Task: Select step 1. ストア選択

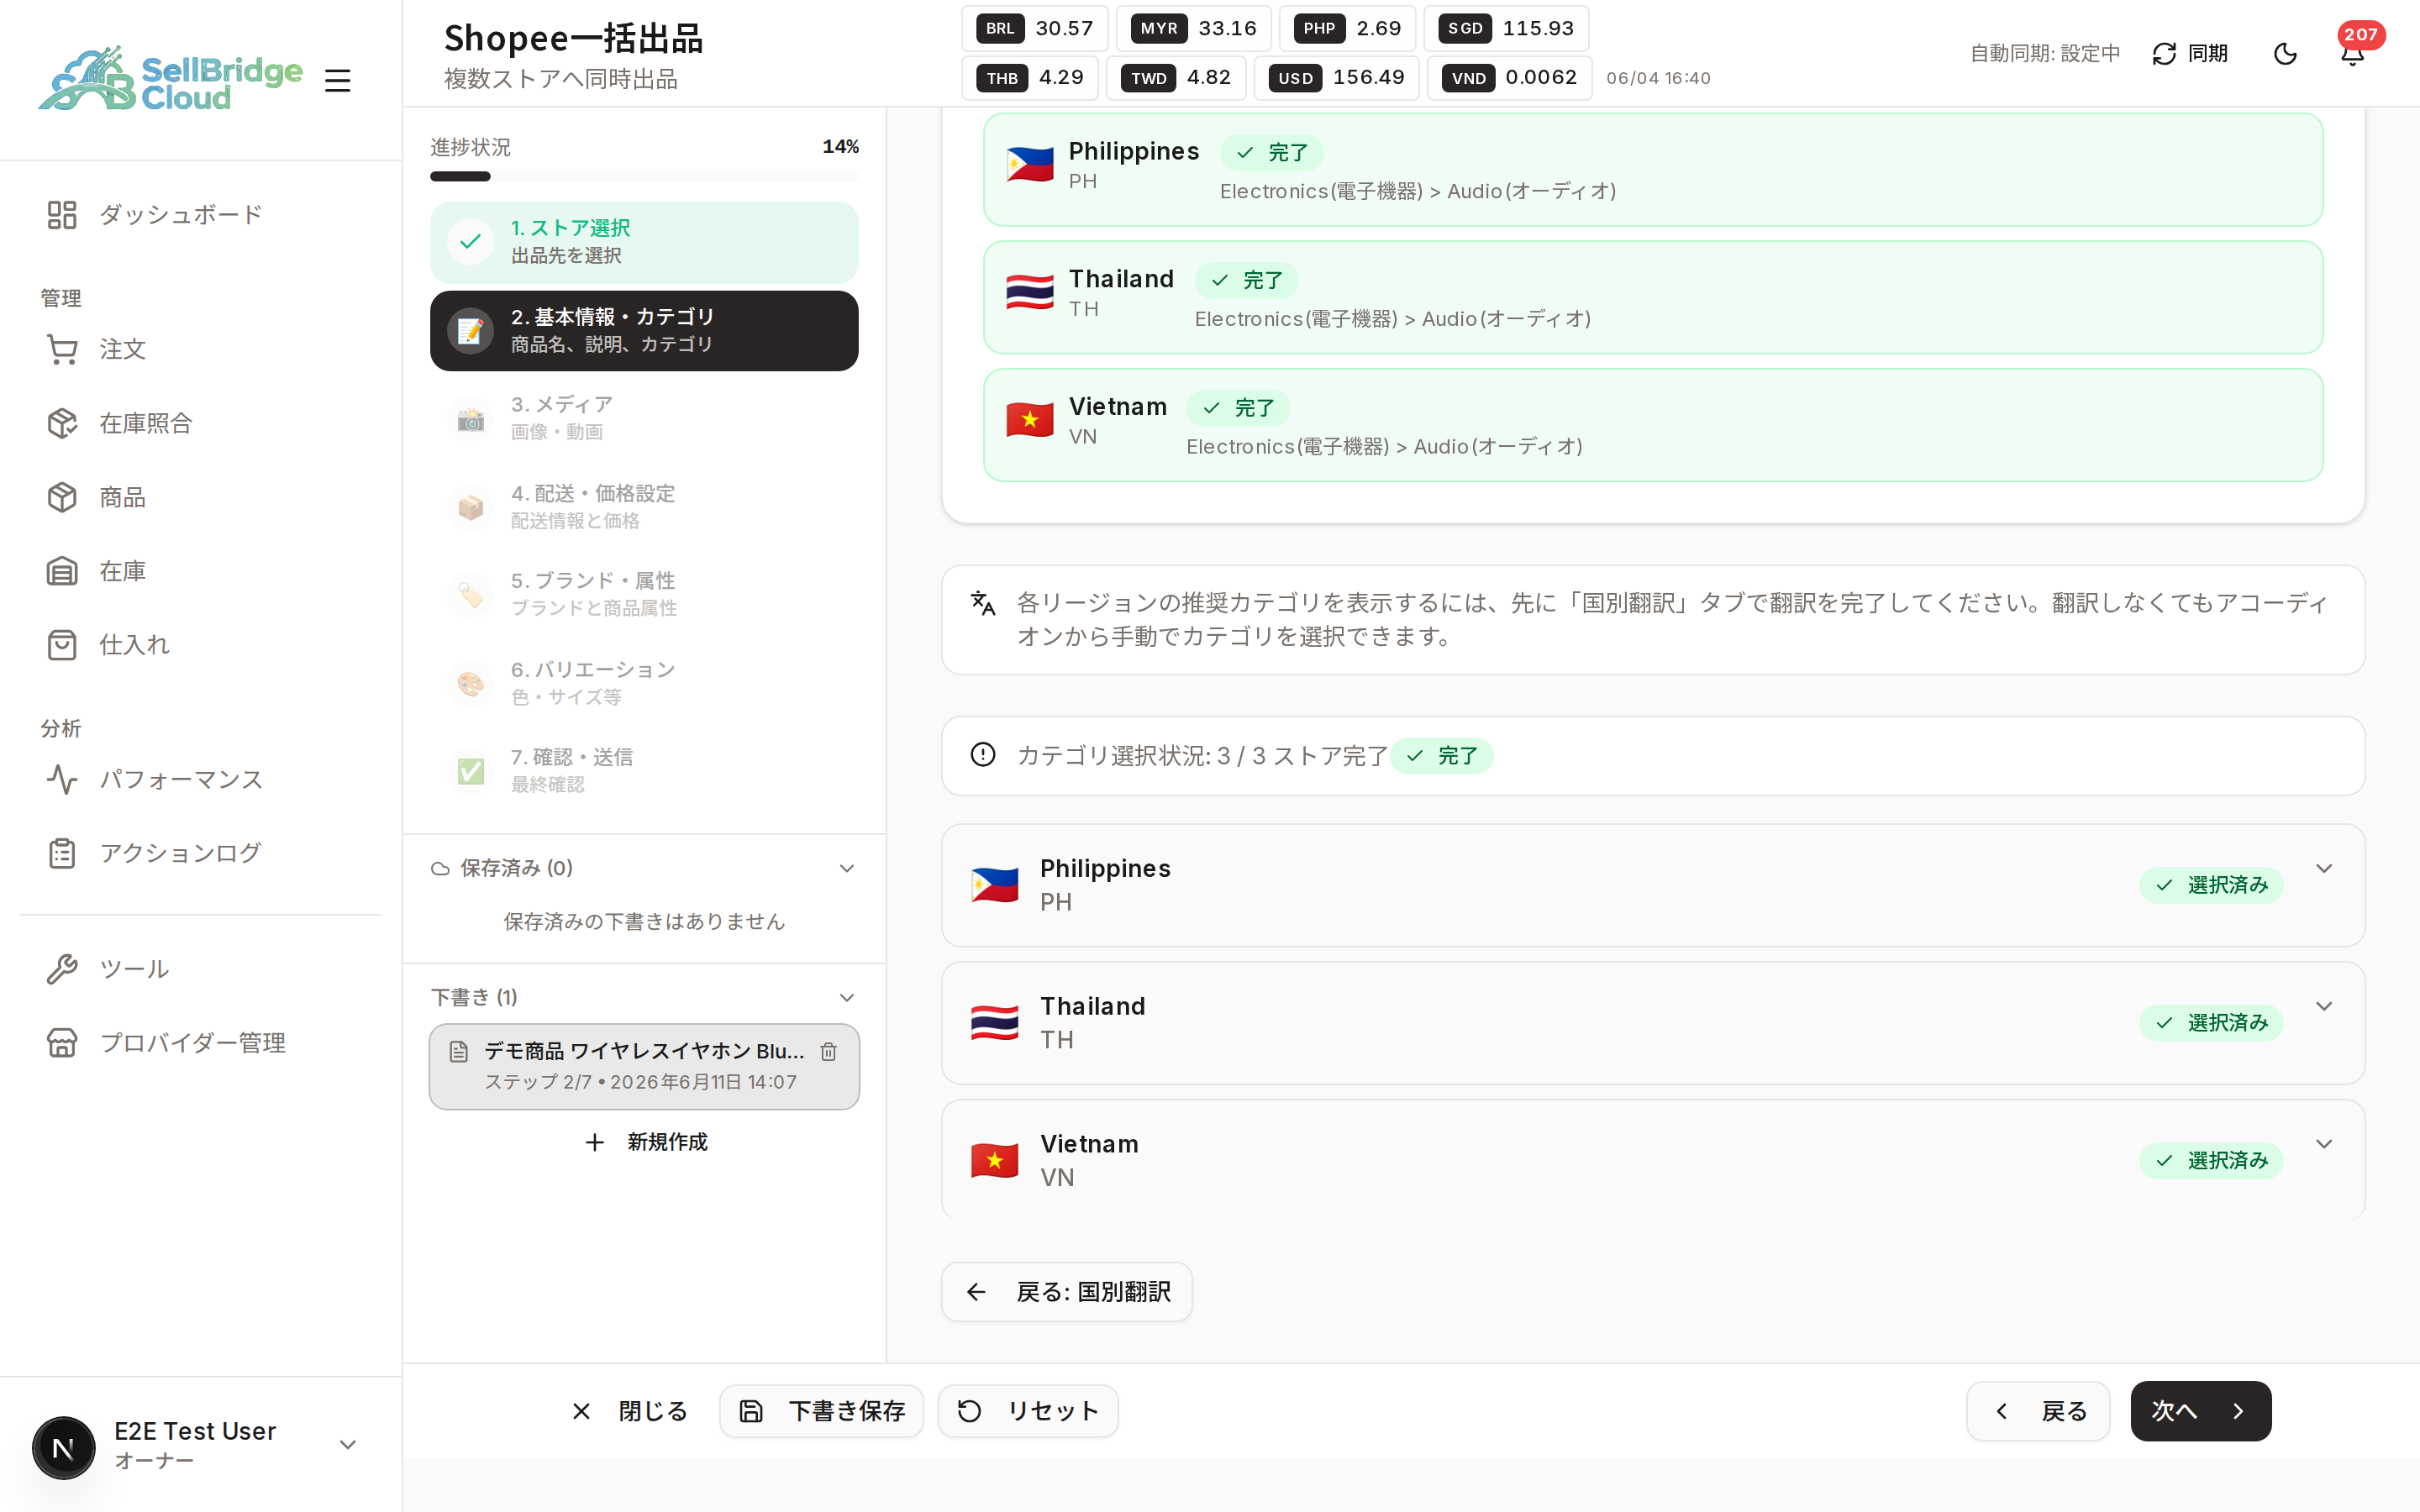Action: (644, 242)
